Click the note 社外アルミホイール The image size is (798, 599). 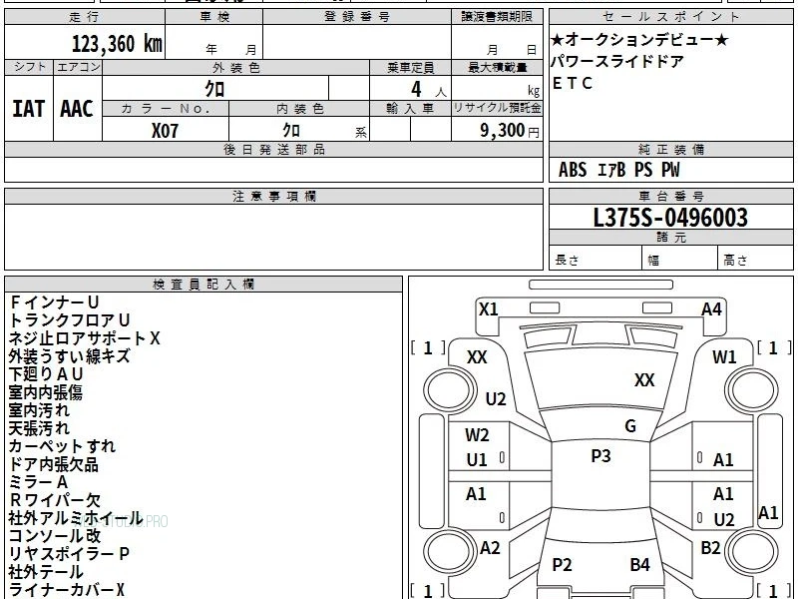coord(76,518)
